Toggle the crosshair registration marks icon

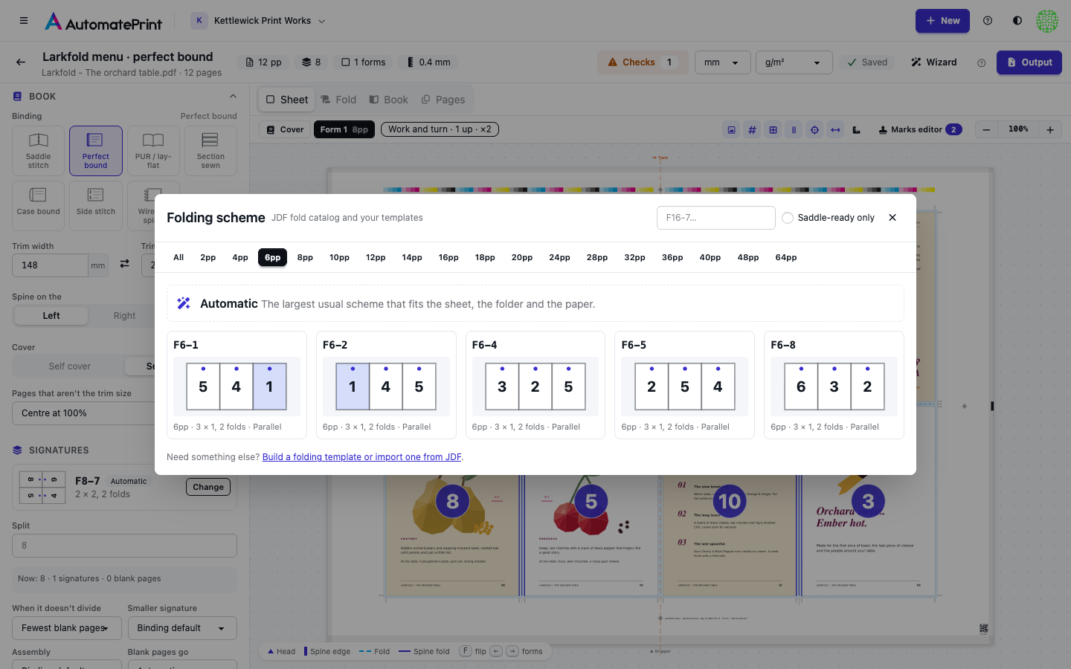coord(815,130)
